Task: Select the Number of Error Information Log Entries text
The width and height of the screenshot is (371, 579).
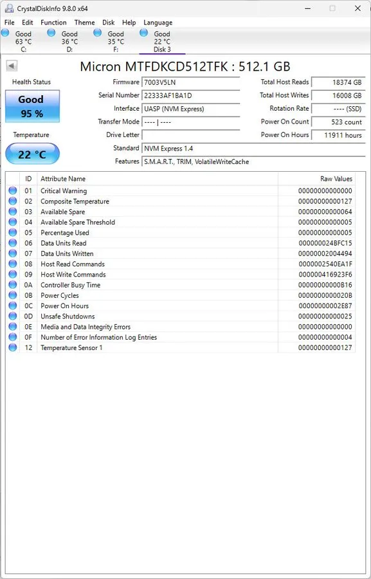Action: 98,337
